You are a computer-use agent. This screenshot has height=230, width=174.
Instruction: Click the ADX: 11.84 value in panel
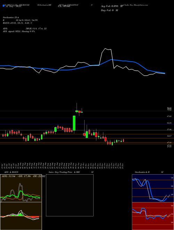click(9, 176)
